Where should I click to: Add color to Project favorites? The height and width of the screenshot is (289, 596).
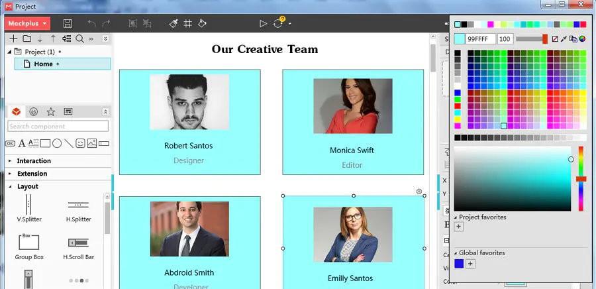point(459,227)
